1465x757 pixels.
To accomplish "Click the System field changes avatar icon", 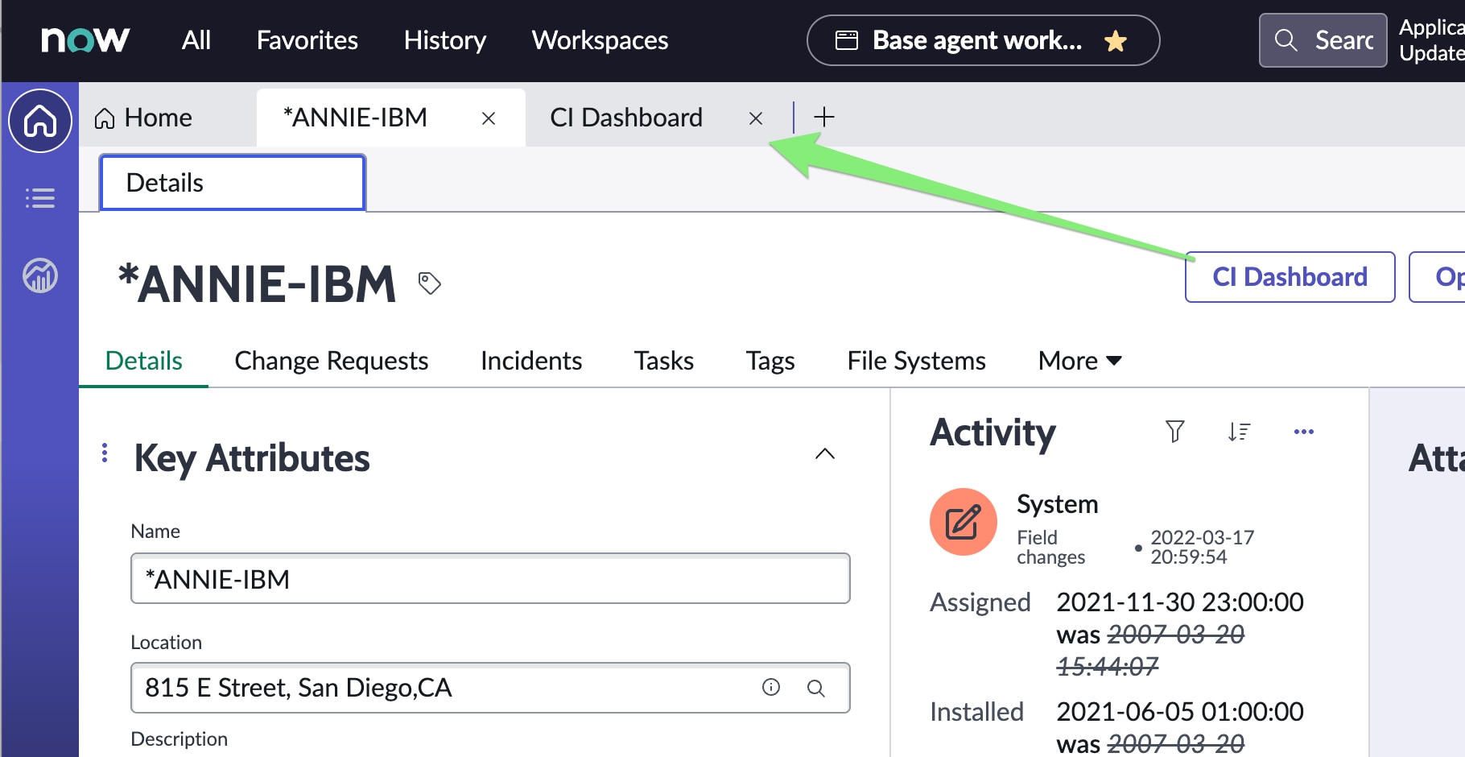I will click(964, 522).
